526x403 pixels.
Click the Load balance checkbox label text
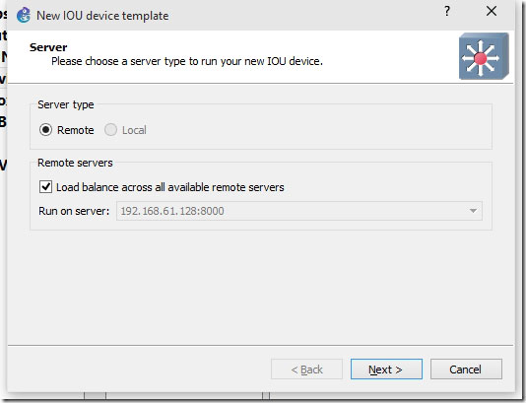click(x=170, y=187)
